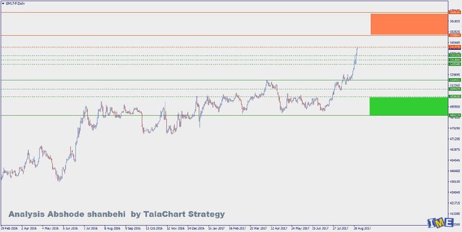462x232 pixels.
Task: Click the 438130 value on the price axis
Action: coord(455,181)
